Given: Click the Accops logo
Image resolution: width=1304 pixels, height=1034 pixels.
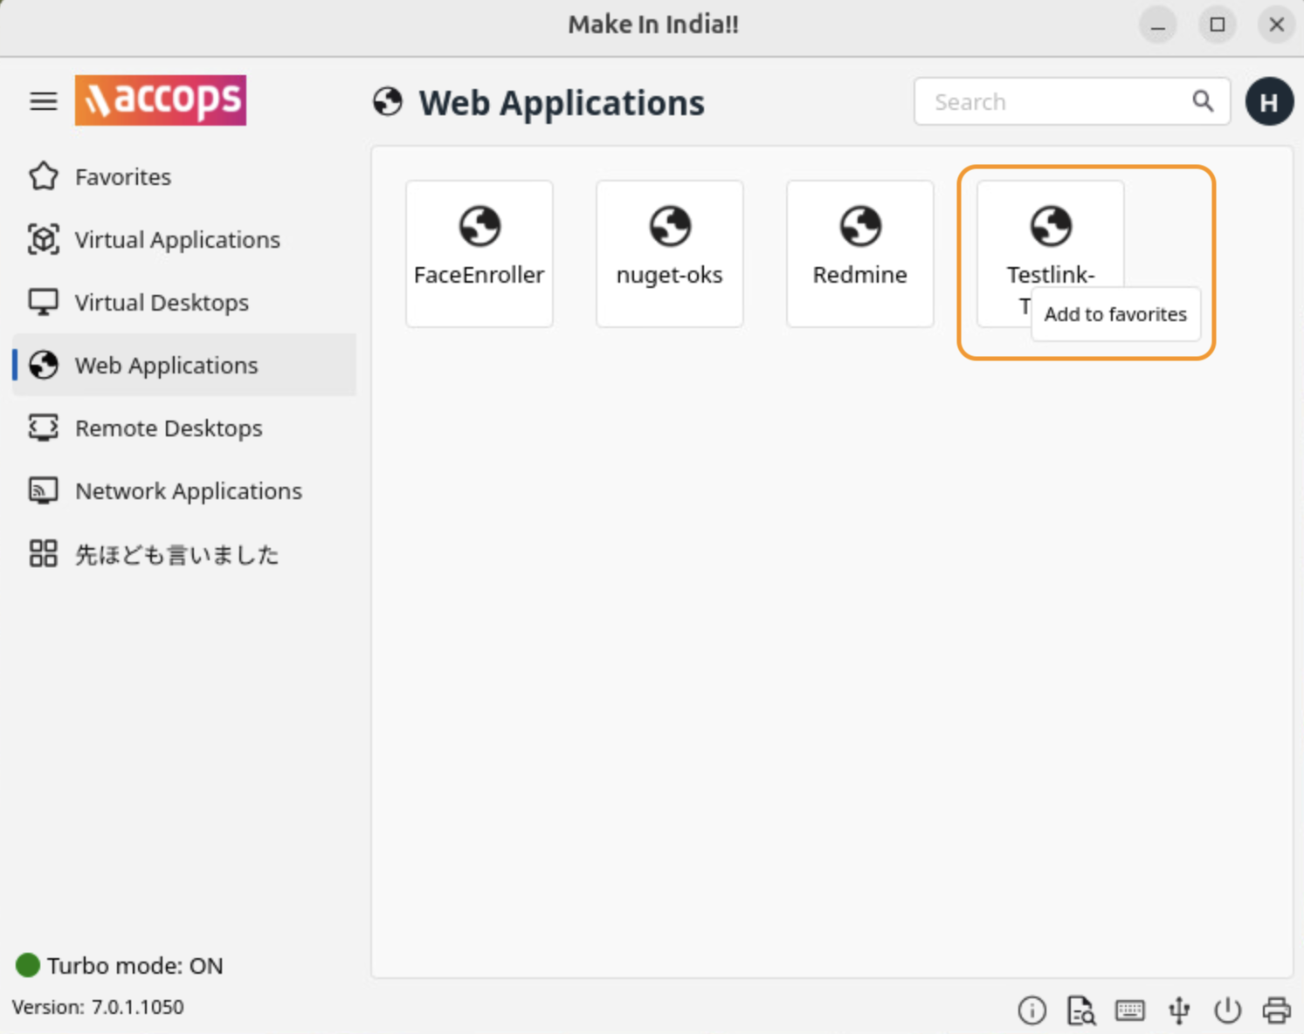Looking at the screenshot, I should 161,100.
